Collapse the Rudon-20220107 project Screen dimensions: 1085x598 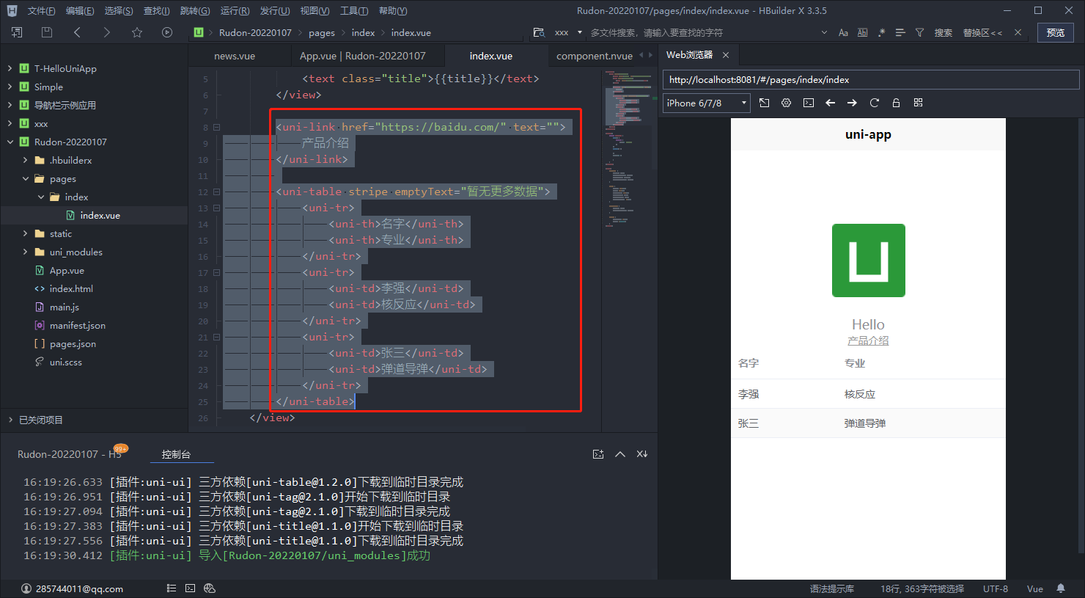click(x=10, y=142)
